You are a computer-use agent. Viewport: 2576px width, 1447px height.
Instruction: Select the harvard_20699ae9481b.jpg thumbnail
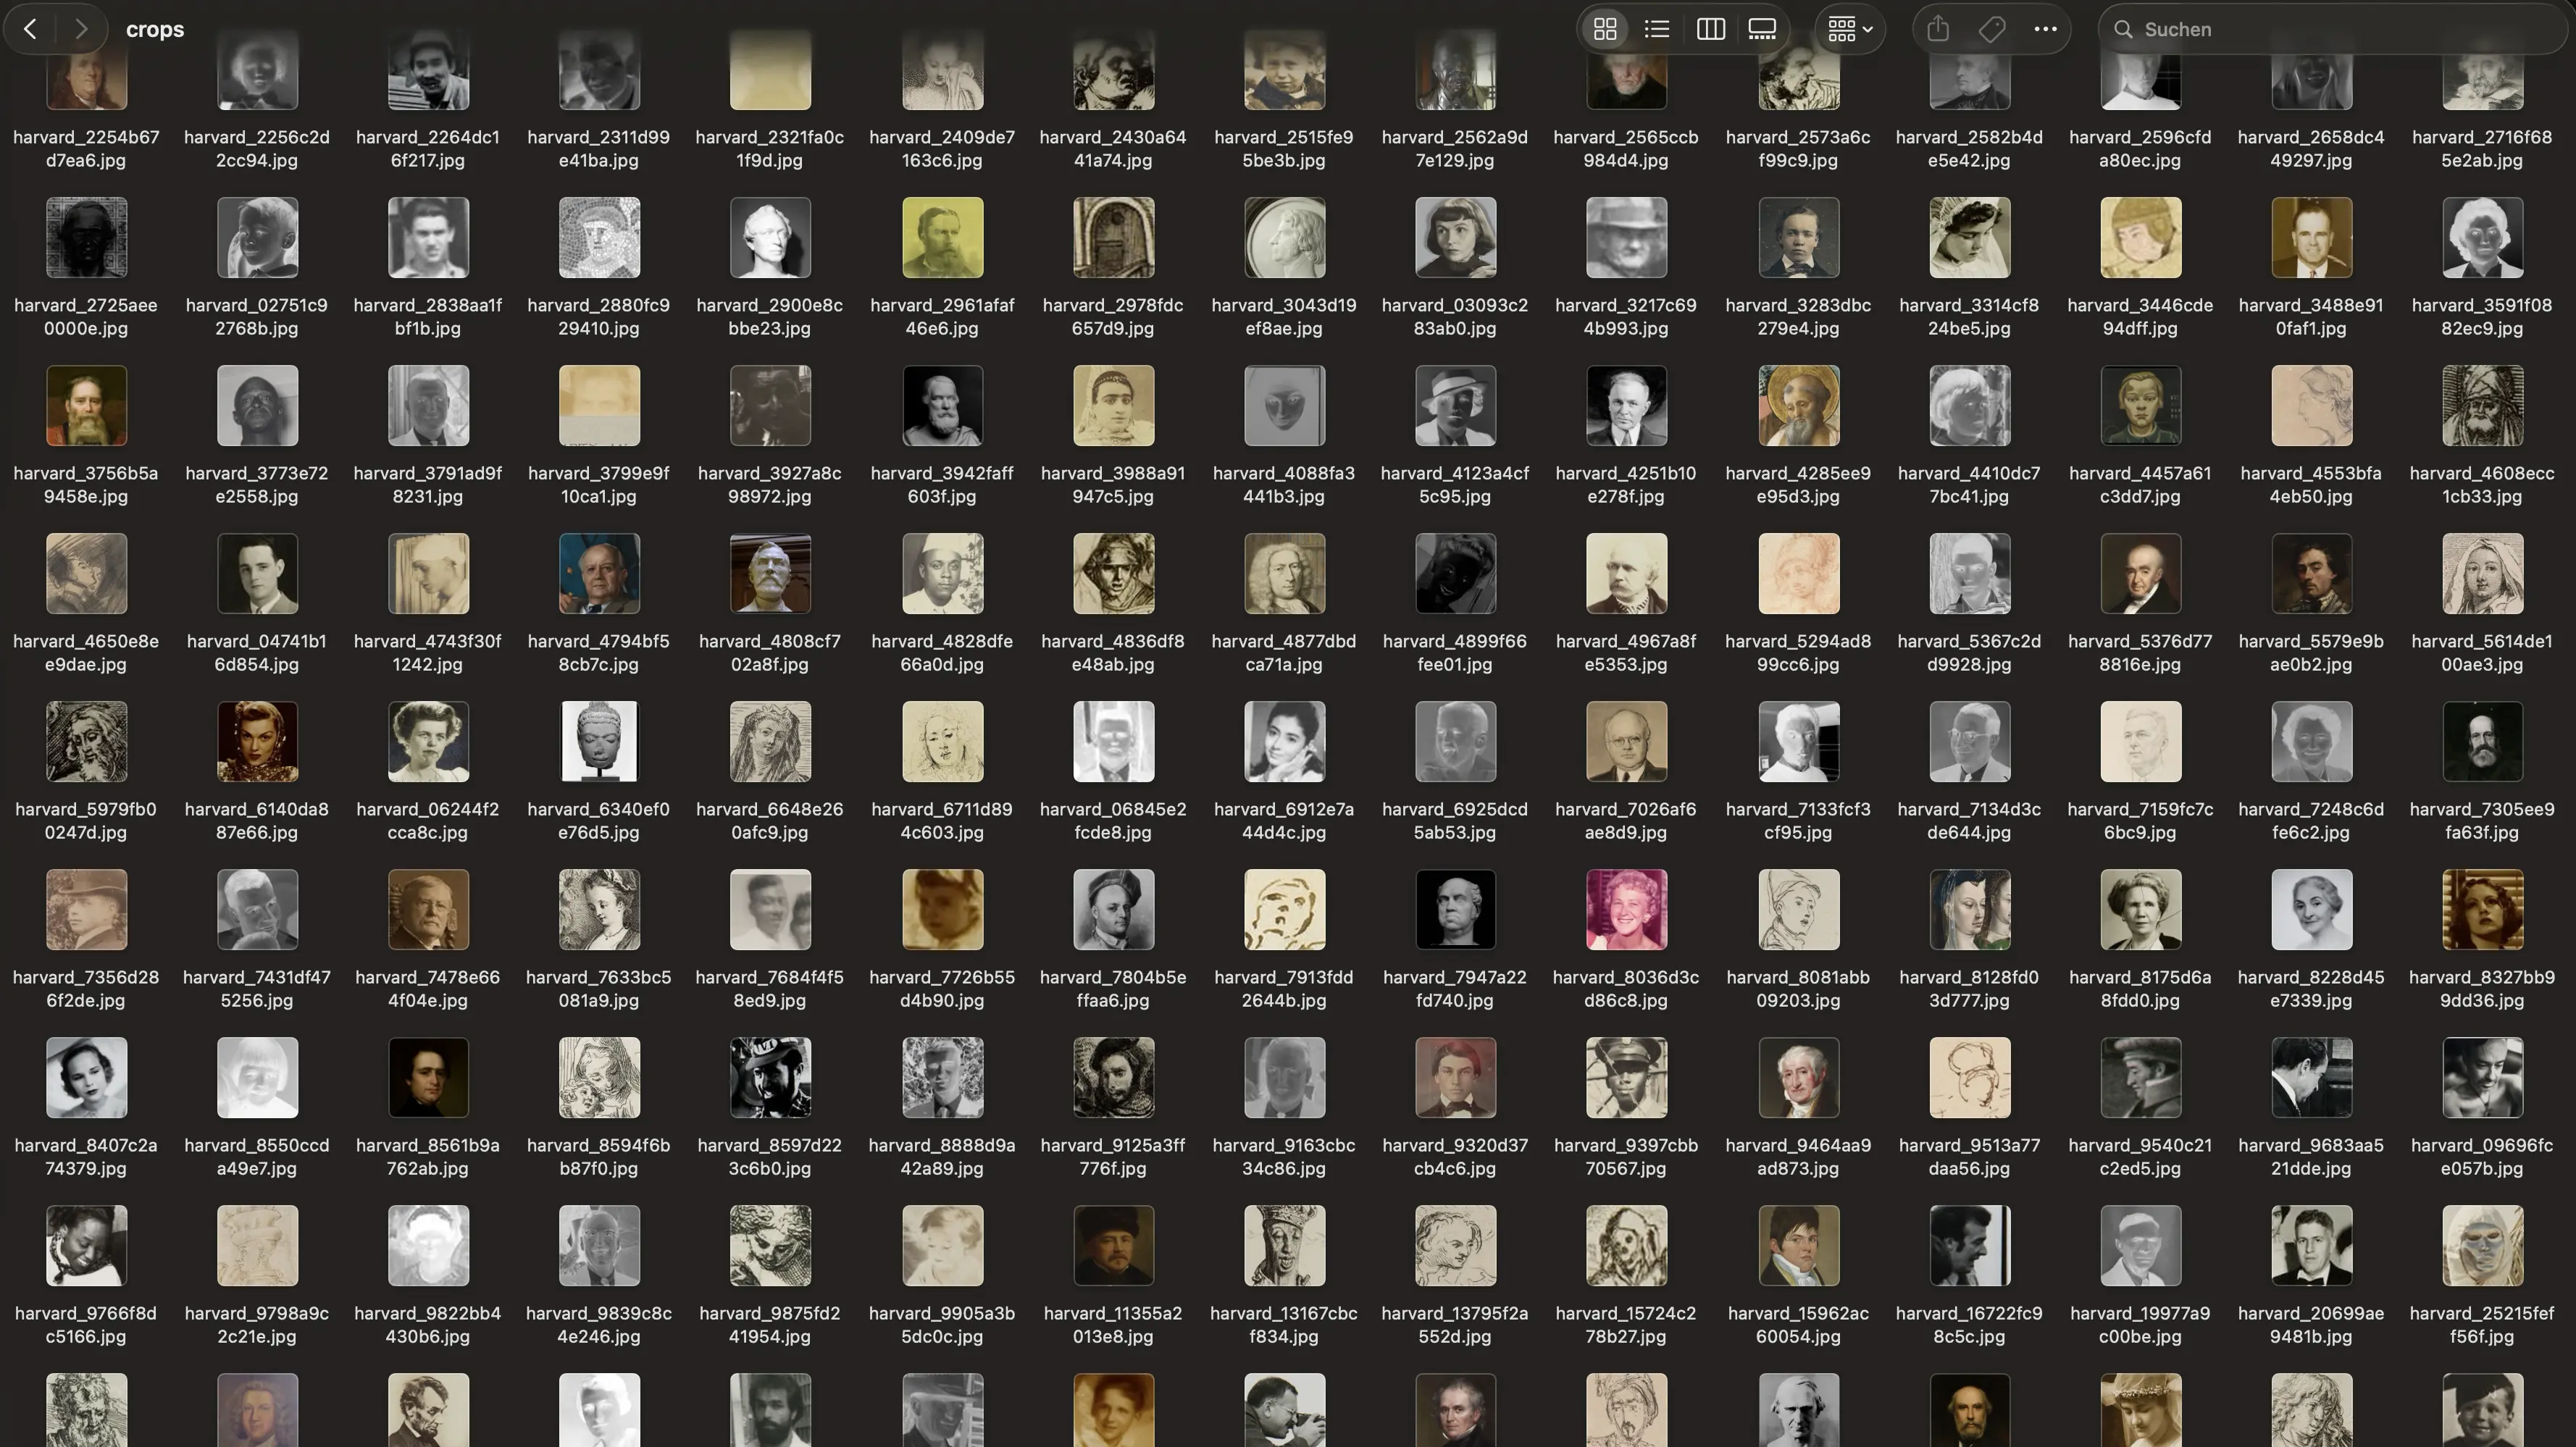(2311, 1245)
